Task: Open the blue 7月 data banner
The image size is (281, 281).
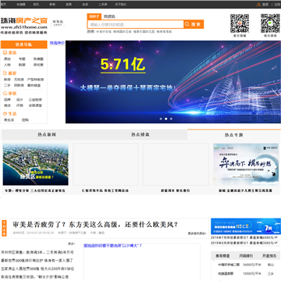Action: click(x=246, y=226)
